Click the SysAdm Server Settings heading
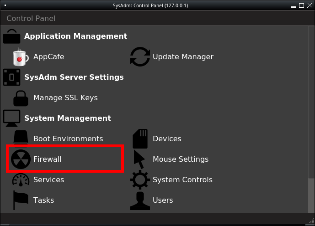The height and width of the screenshot is (226, 315). (x=74, y=77)
